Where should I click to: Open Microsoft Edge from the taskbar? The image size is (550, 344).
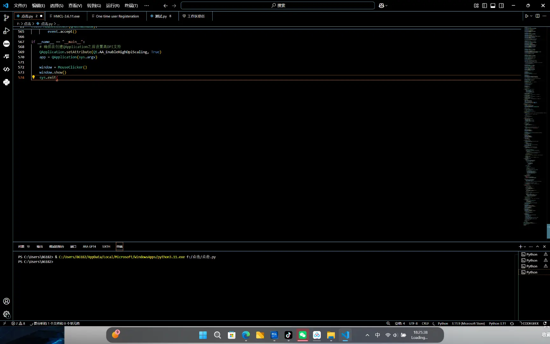tap(246, 335)
